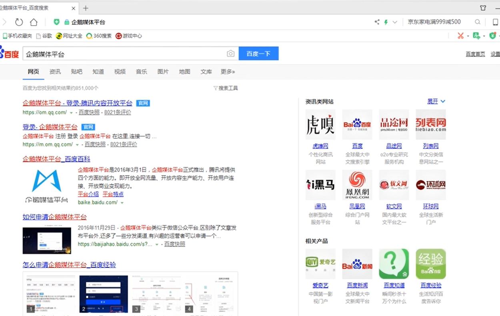500x316 pixels.
Task: Switch to 知道 tab
Action: (98, 72)
